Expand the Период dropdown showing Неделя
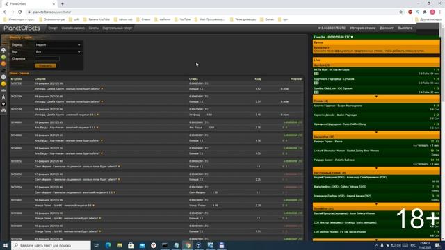Viewport: 445px width, 250px height. [x=58, y=44]
